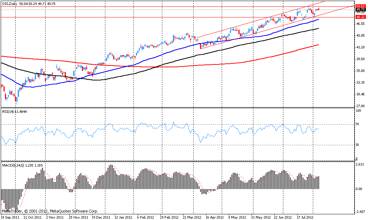Click the 46.55 price axis value
The width and height of the screenshot is (368, 220).
point(361,24)
